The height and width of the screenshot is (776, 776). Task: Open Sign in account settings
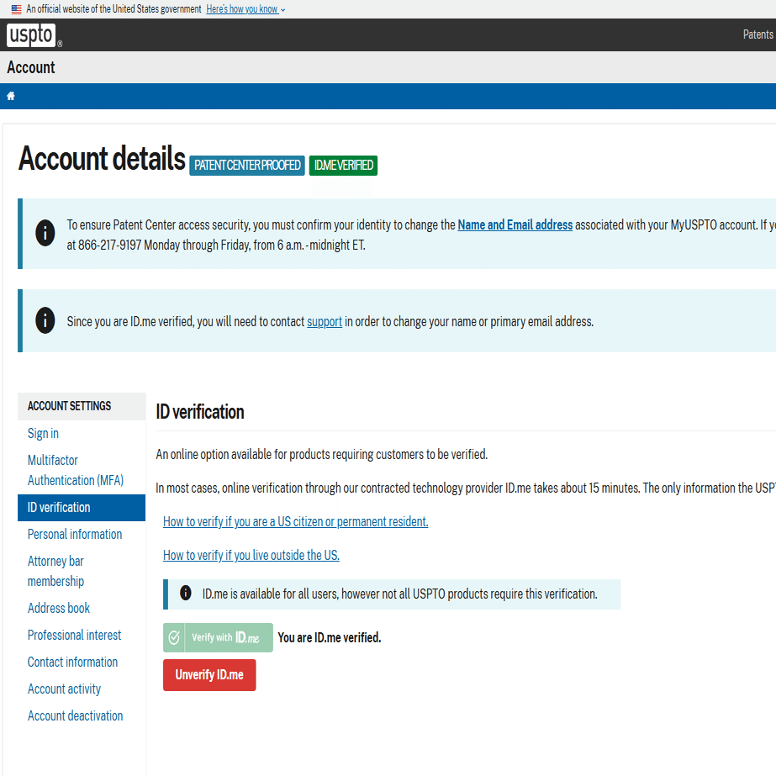pyautogui.click(x=43, y=434)
